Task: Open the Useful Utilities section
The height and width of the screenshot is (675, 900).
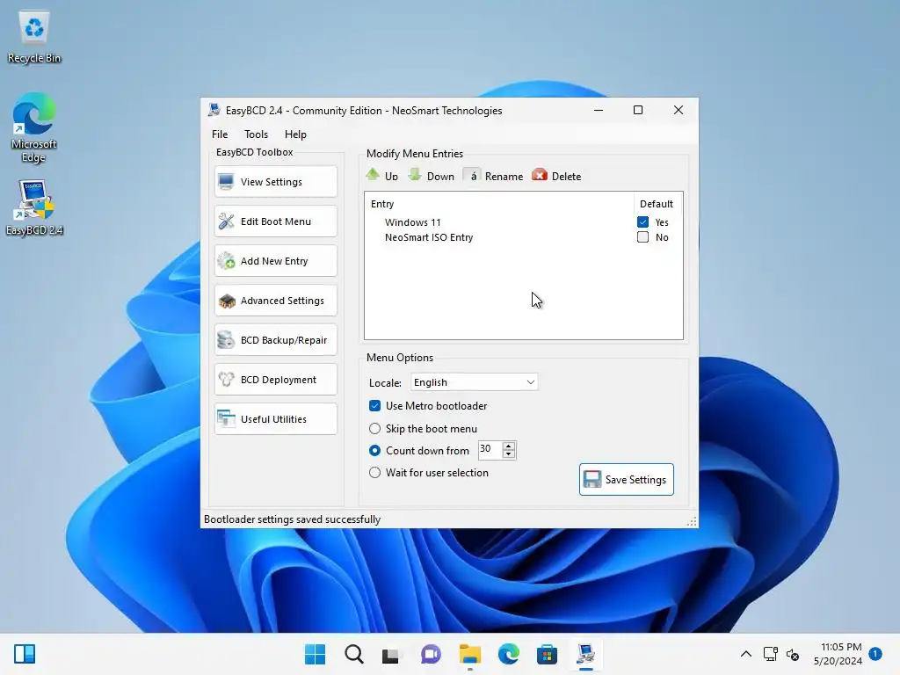Action: tap(275, 419)
